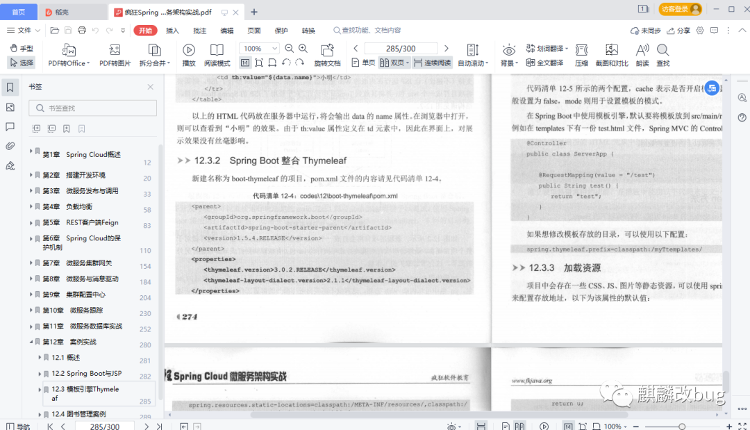This screenshot has height=430, width=750.
Task: Click the toolbar page number field 285/300
Action: pyautogui.click(x=401, y=49)
